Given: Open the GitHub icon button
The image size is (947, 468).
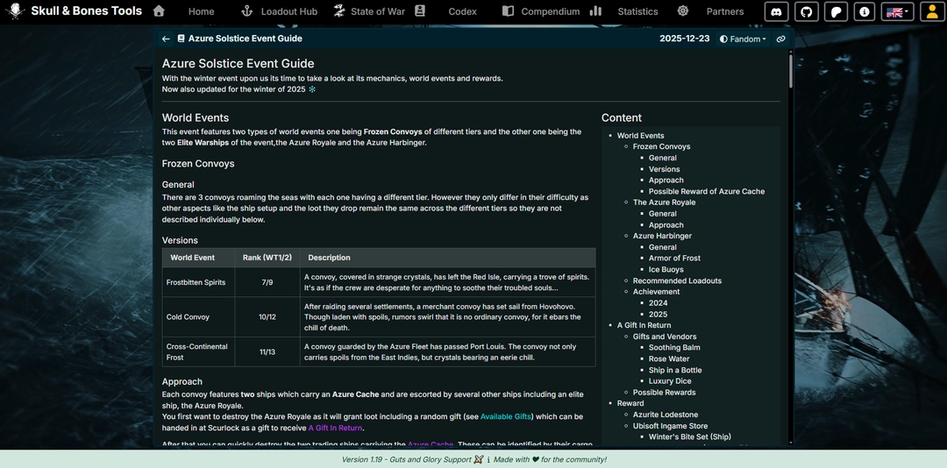Looking at the screenshot, I should pos(806,11).
